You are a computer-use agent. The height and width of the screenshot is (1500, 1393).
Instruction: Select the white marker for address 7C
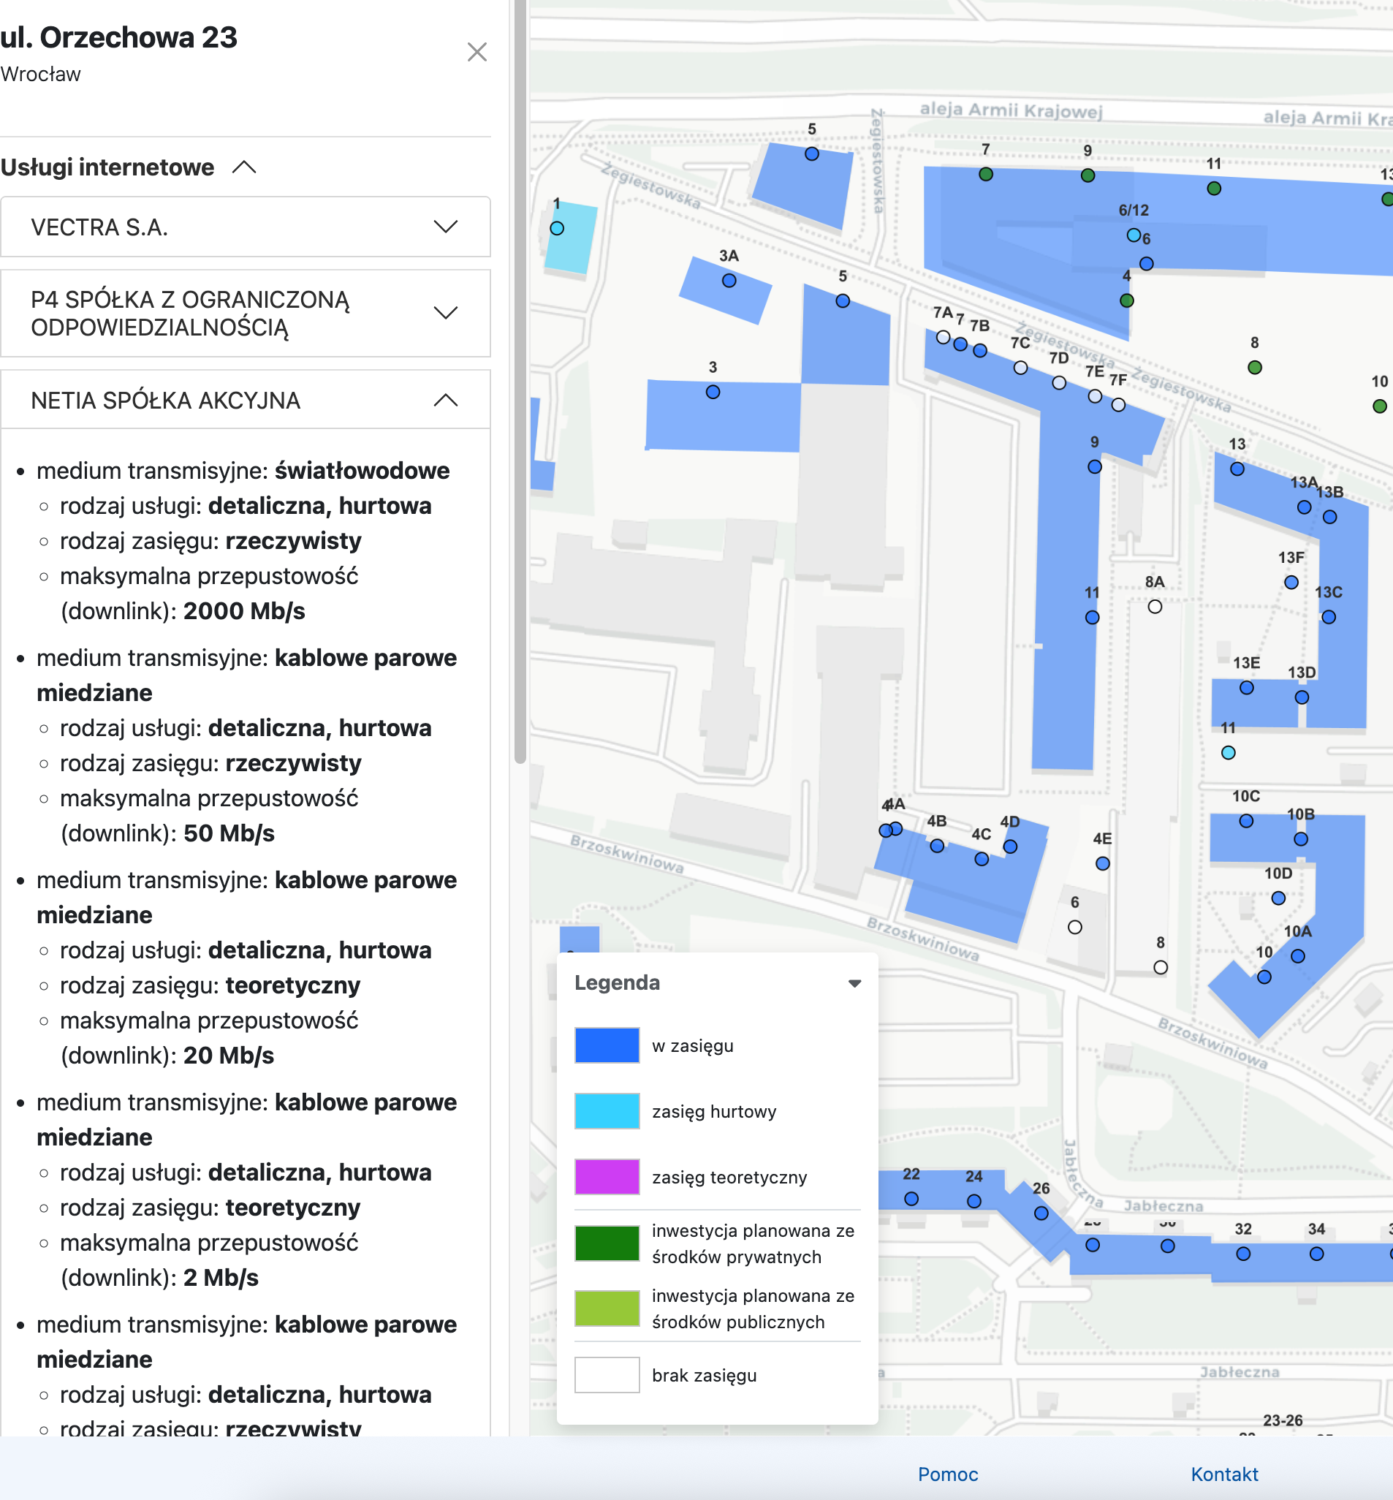[x=1020, y=368]
